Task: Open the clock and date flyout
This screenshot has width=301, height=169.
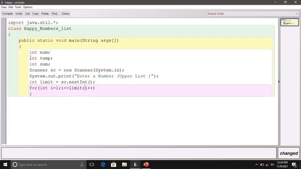Action: click(282, 165)
